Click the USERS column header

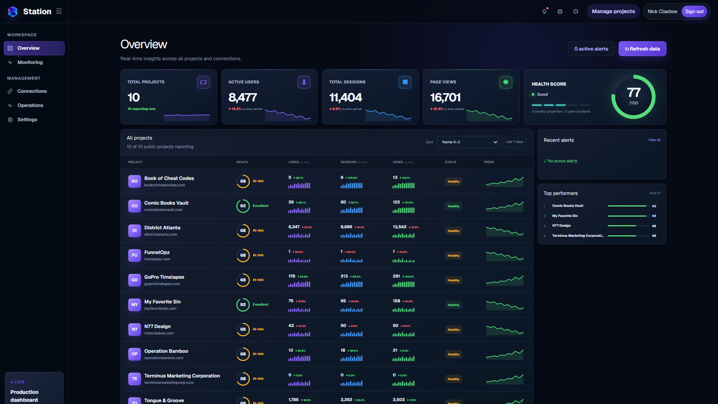pos(294,162)
